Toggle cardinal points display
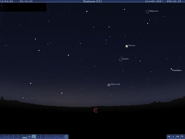 coord(29,137)
